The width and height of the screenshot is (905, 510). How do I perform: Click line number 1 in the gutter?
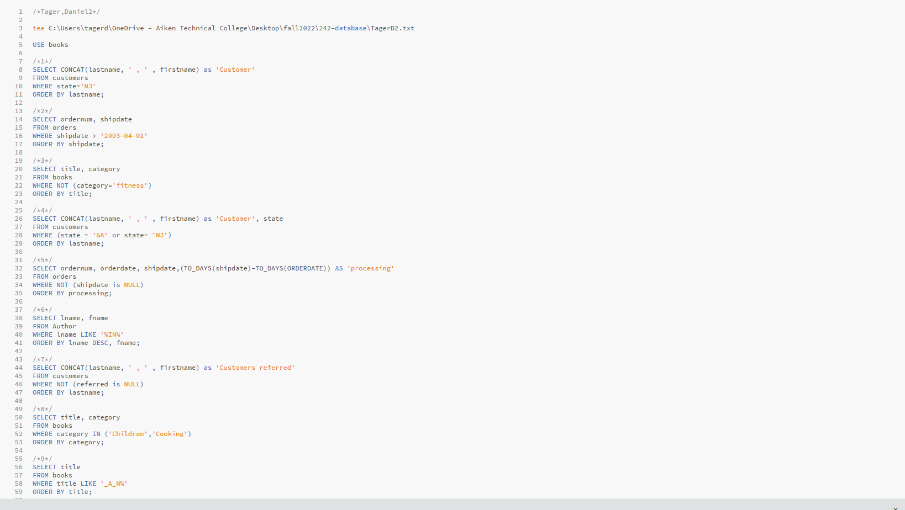point(20,12)
